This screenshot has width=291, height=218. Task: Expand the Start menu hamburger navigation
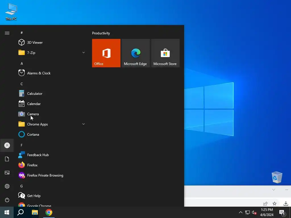click(x=7, y=33)
